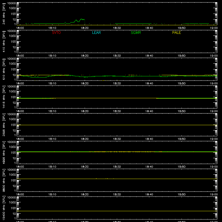Click the green SGMR station legend label
Image resolution: width=222 pixels, height=222 pixels.
pos(136,32)
